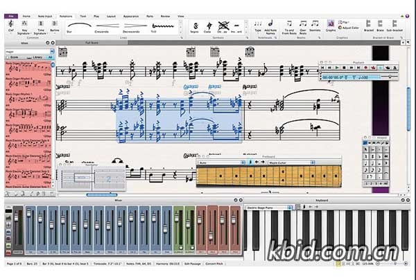Click the Graphic icon in the ribbon
The image size is (416, 280).
point(330,28)
